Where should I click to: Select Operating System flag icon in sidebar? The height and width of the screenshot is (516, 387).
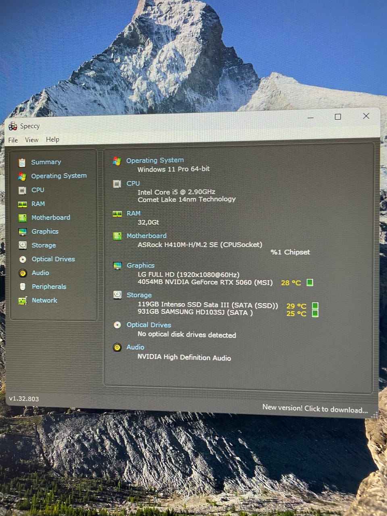pyautogui.click(x=22, y=176)
